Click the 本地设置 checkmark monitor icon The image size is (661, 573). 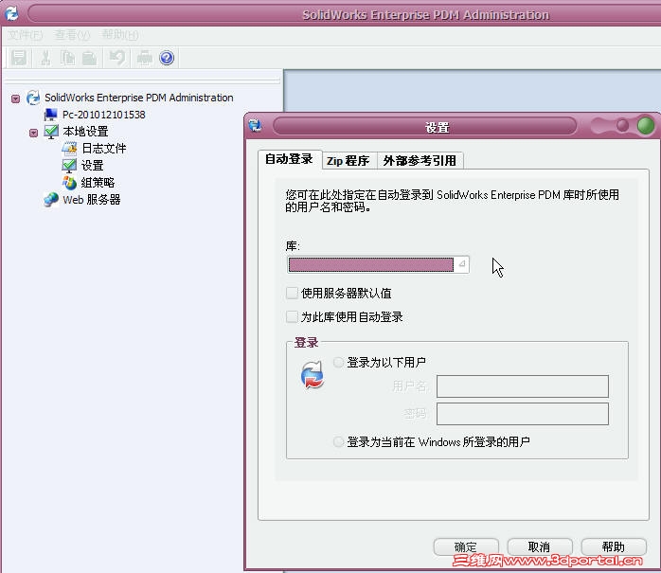51,132
